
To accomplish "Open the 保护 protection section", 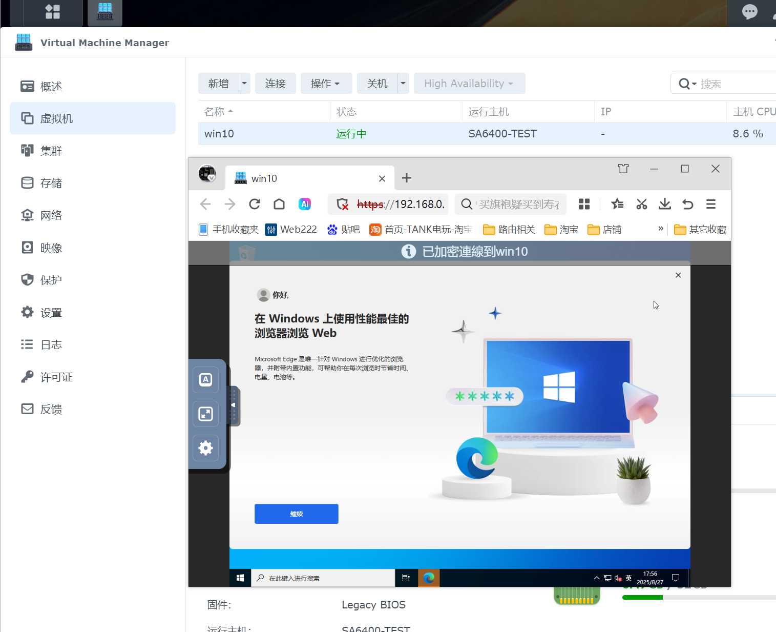I will [x=93, y=280].
